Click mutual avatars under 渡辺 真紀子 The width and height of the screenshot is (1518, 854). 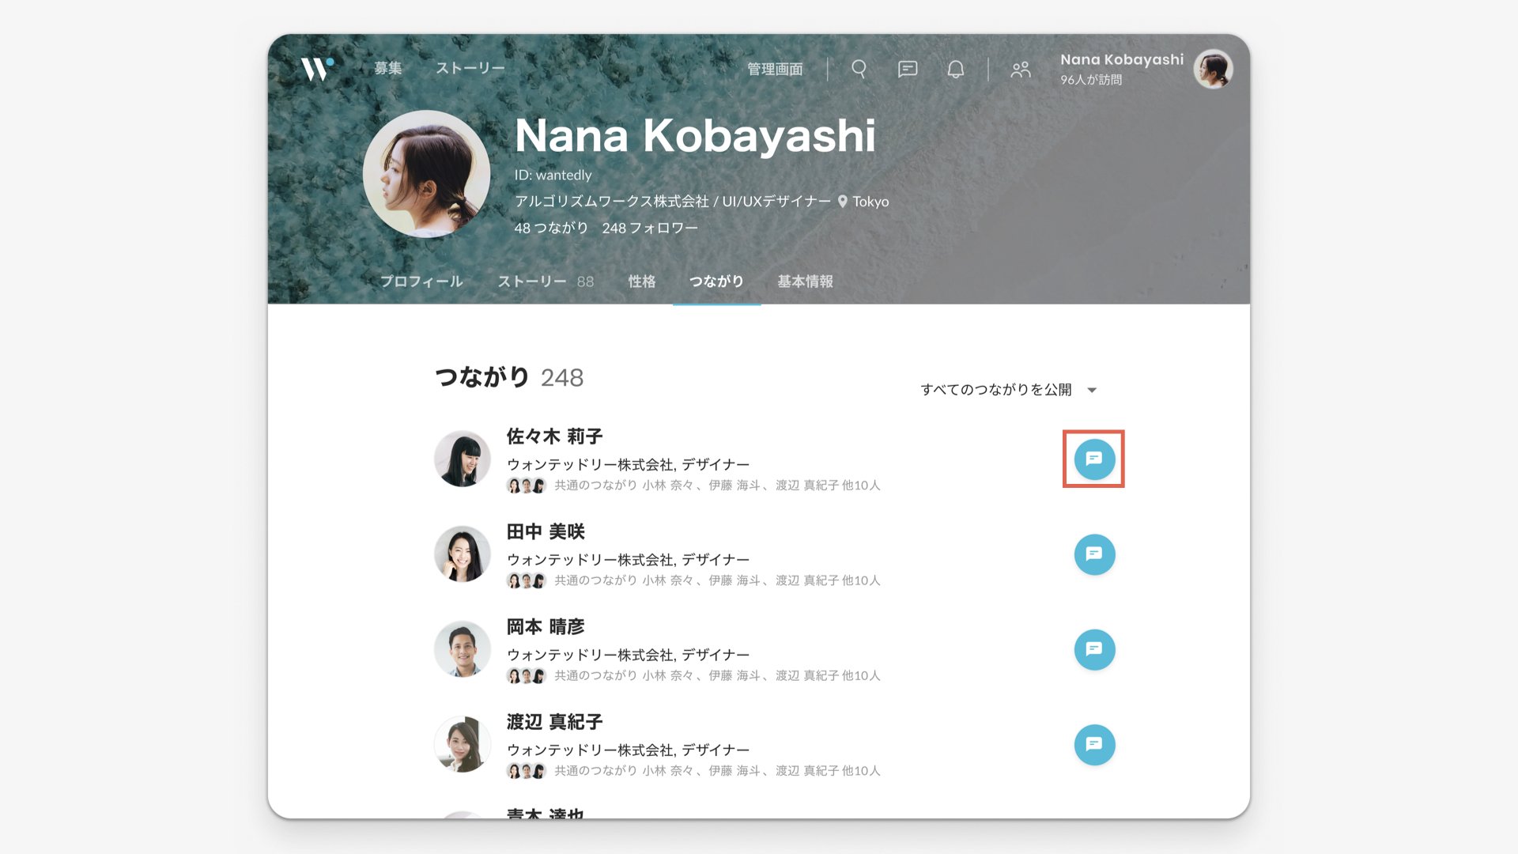(527, 771)
